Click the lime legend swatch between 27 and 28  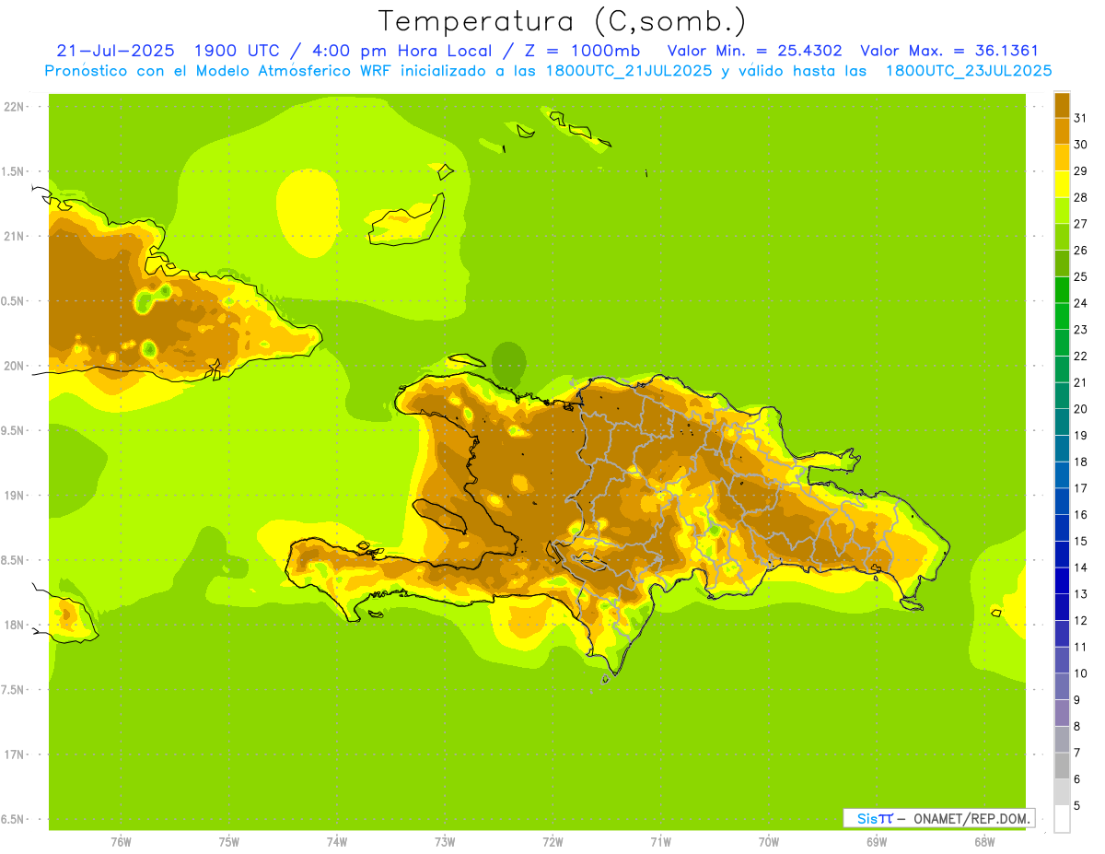point(1062,210)
